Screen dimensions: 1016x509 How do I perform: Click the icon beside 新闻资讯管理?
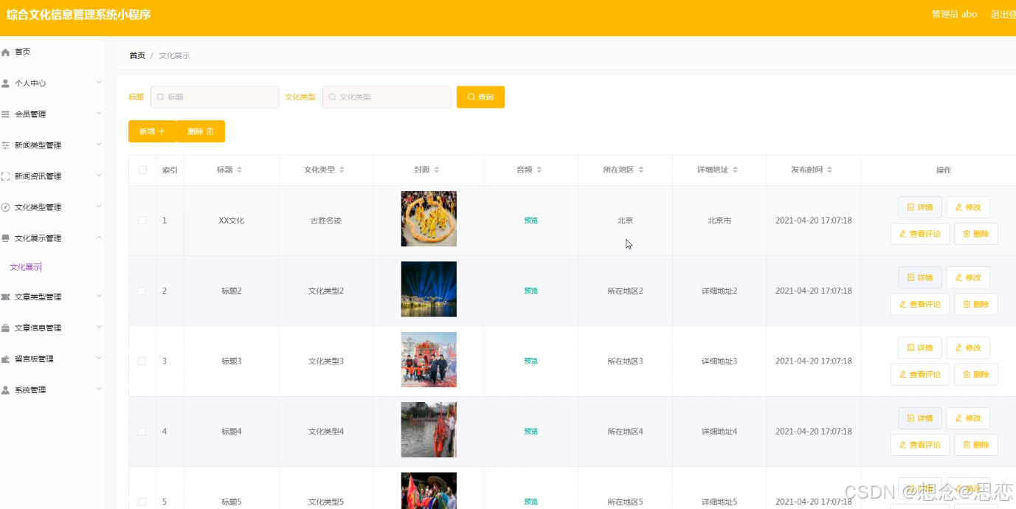(6, 176)
